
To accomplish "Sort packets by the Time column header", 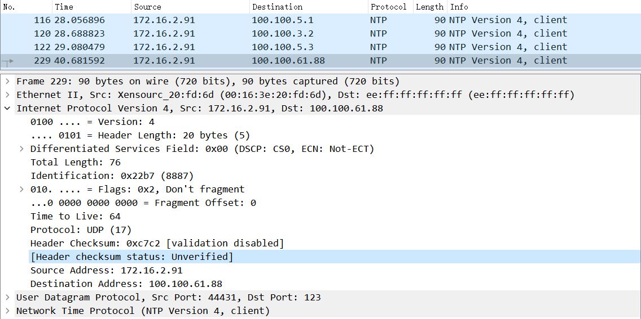I will click(91, 7).
